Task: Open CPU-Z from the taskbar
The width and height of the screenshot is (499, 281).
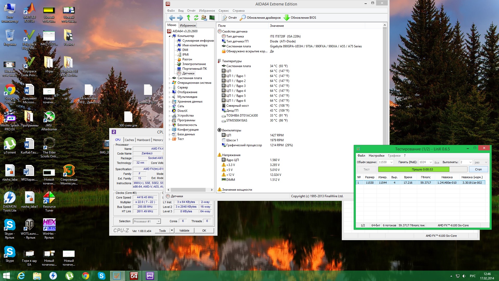Action: [150, 276]
